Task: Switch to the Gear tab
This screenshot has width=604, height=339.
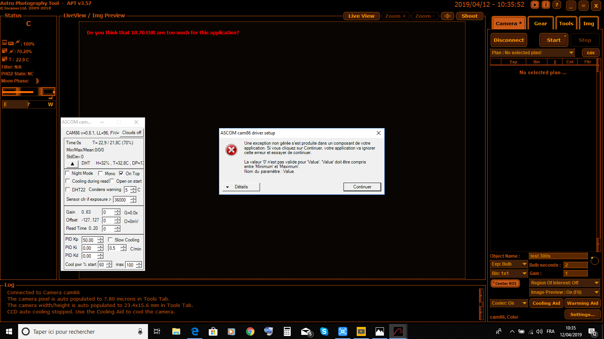Action: tap(541, 23)
